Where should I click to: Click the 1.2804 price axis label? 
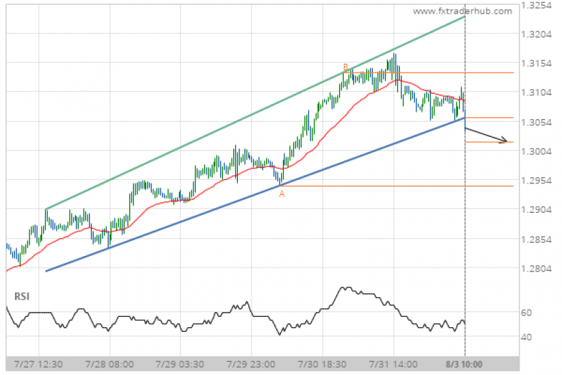[536, 268]
